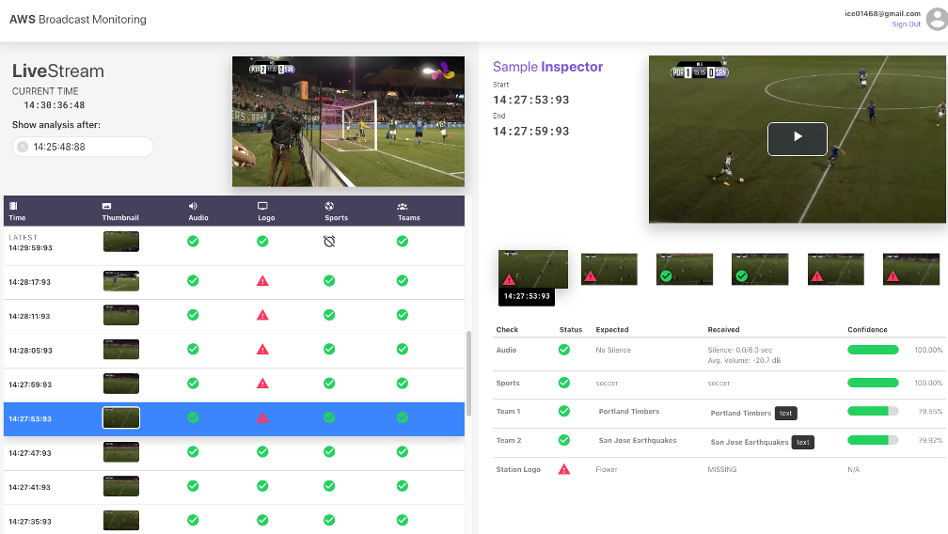Click the Sports confidence bar
Screen dimensions: 948x534
pyautogui.click(x=873, y=383)
